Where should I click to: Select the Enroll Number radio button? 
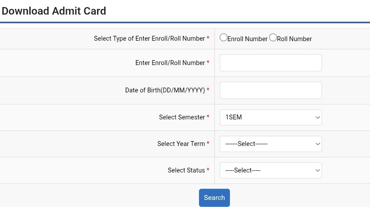[x=223, y=38]
